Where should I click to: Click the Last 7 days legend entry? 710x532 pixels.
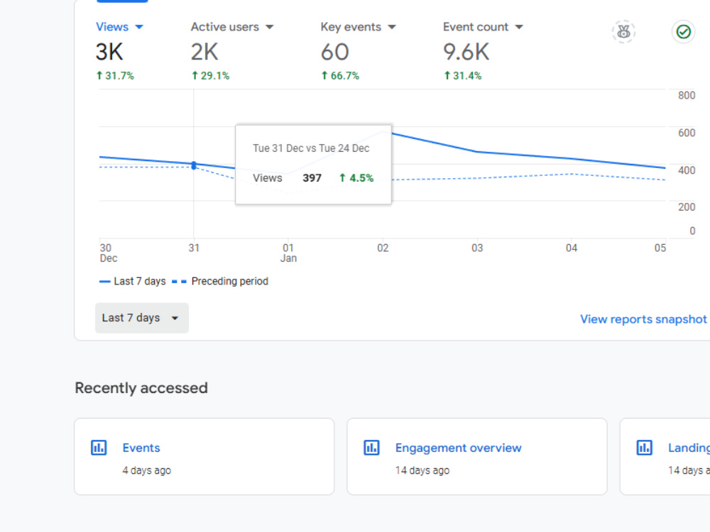(132, 282)
